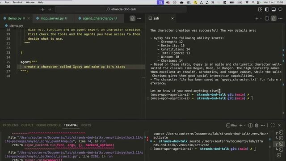286x161 pixels.
Task: Click the 'agent("""' code line
Action: click(29, 62)
